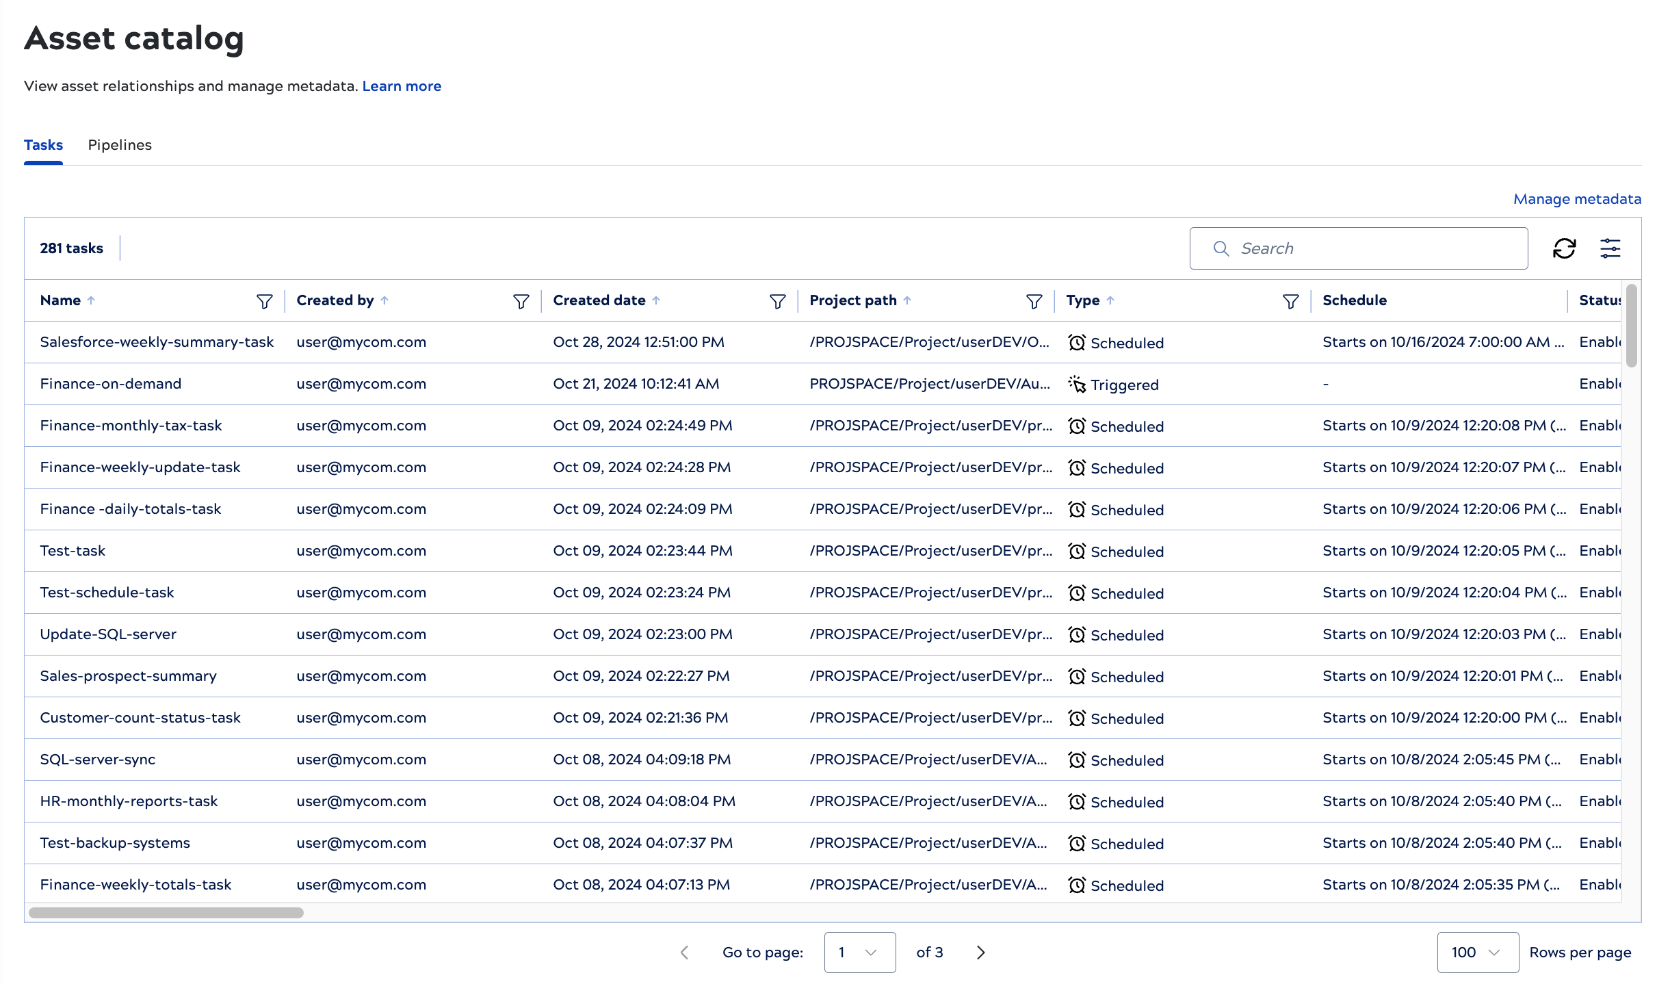The image size is (1657, 984).
Task: Click the Triggered type text
Action: 1124,385
